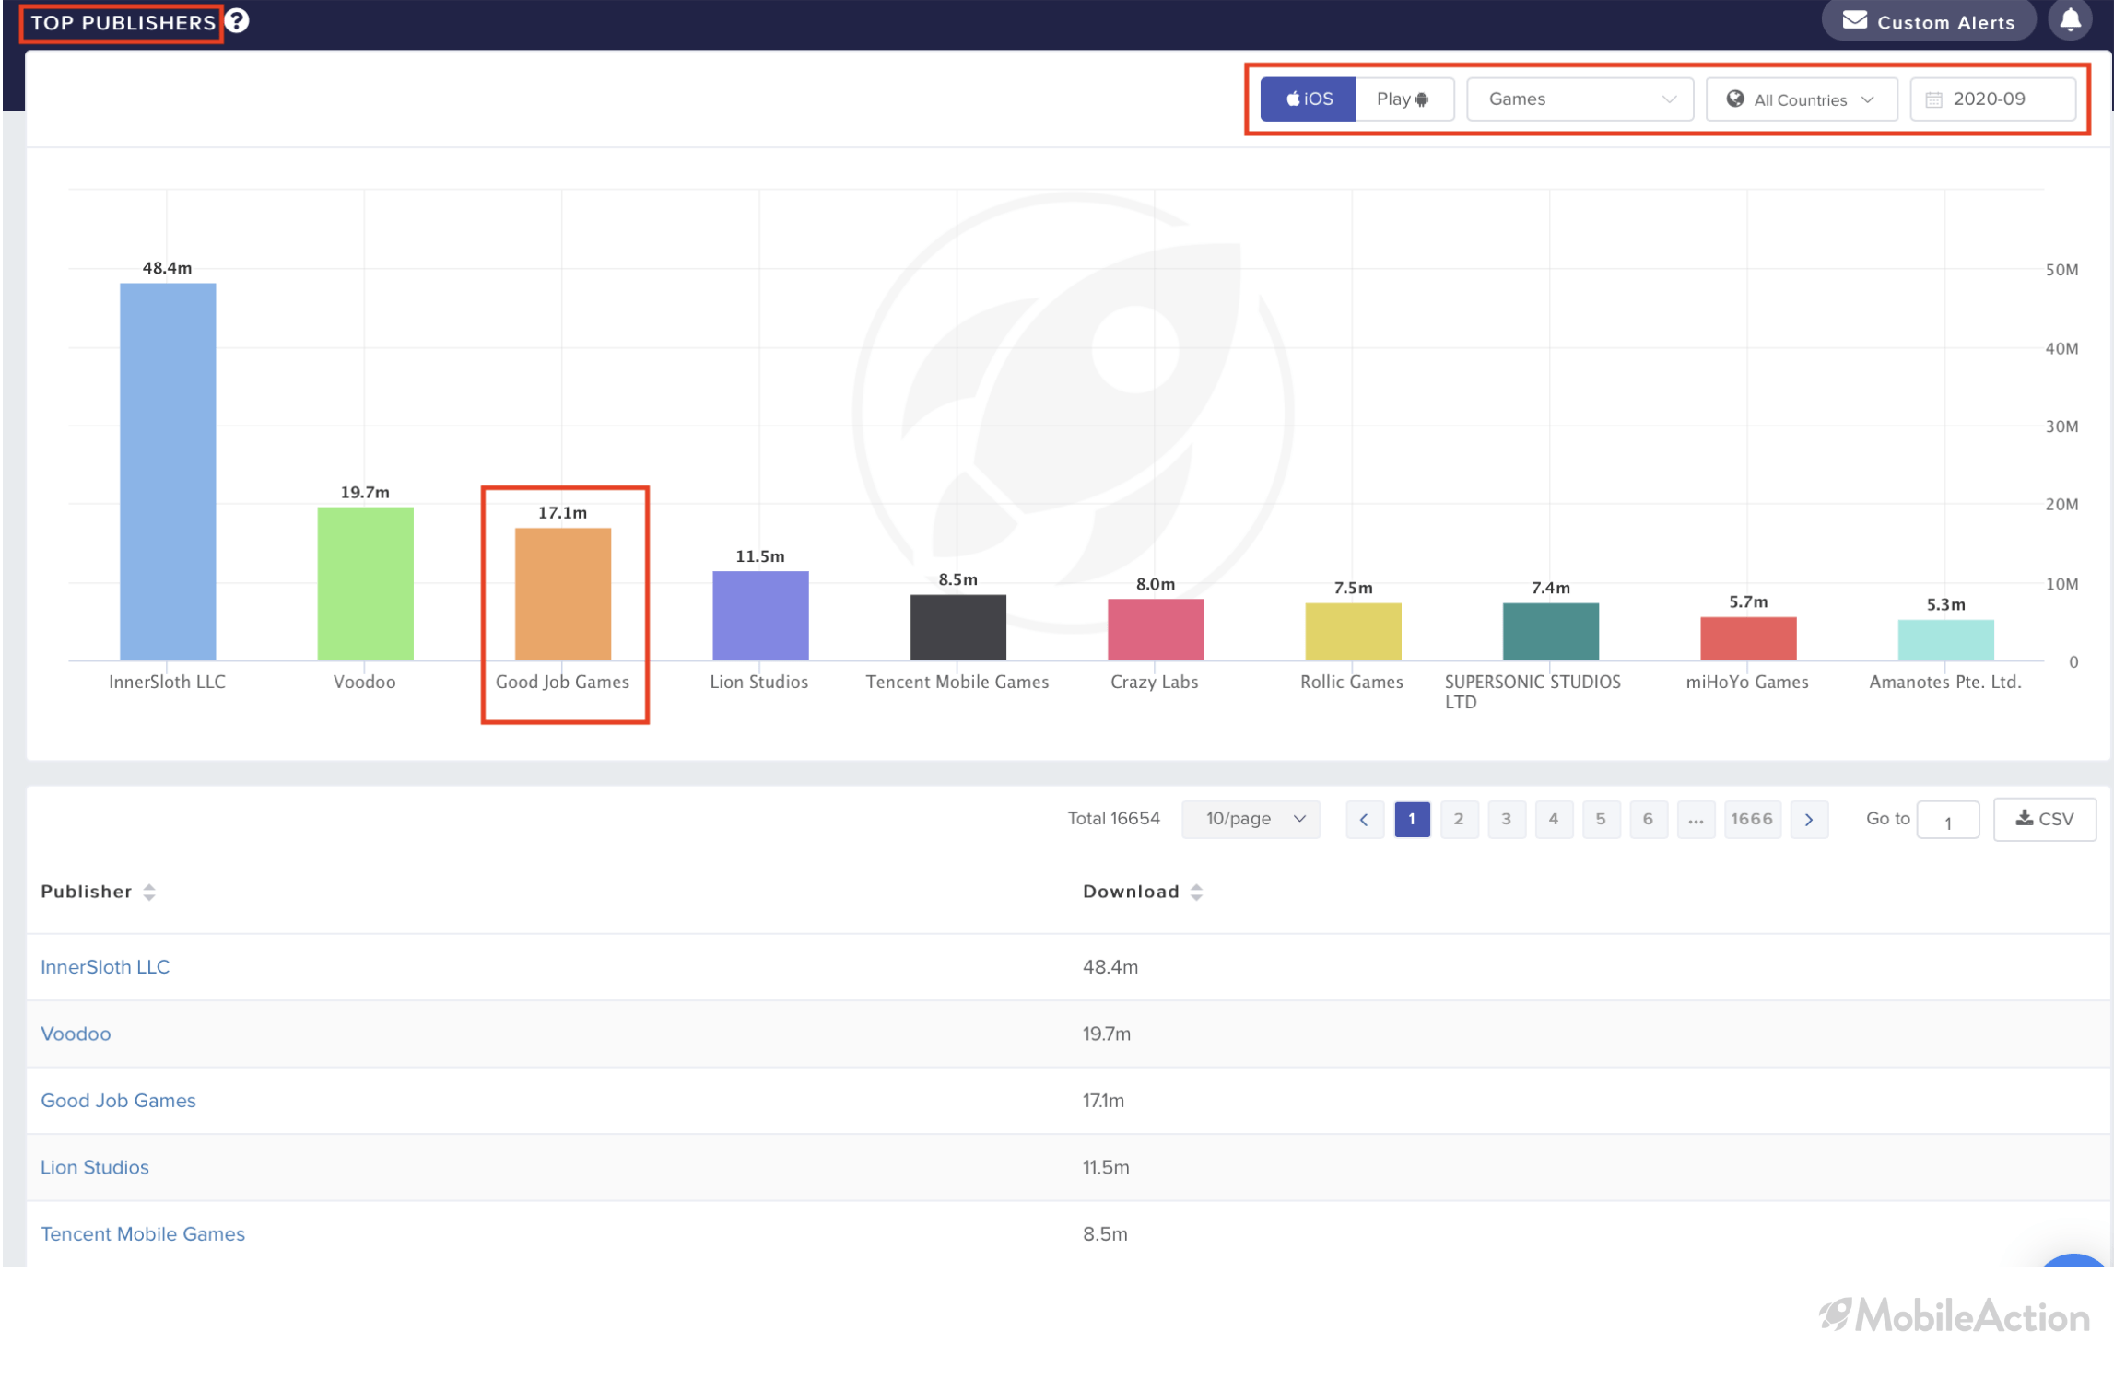
Task: Click the Good Job Games orange bar
Action: 562,593
